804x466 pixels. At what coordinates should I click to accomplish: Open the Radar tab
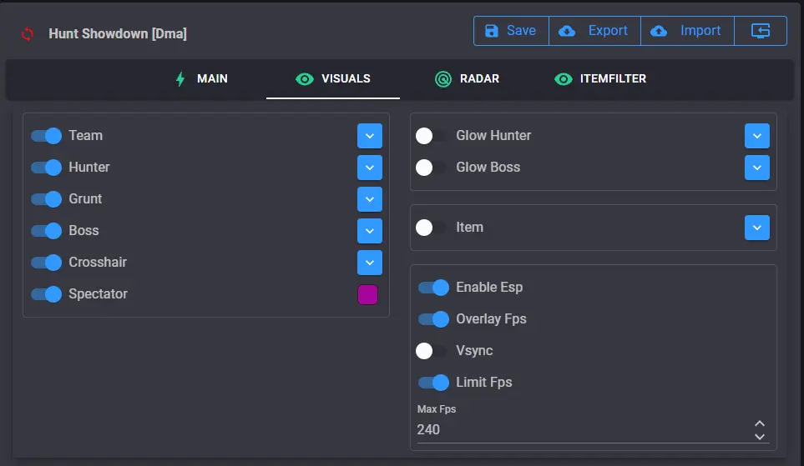[x=467, y=79]
